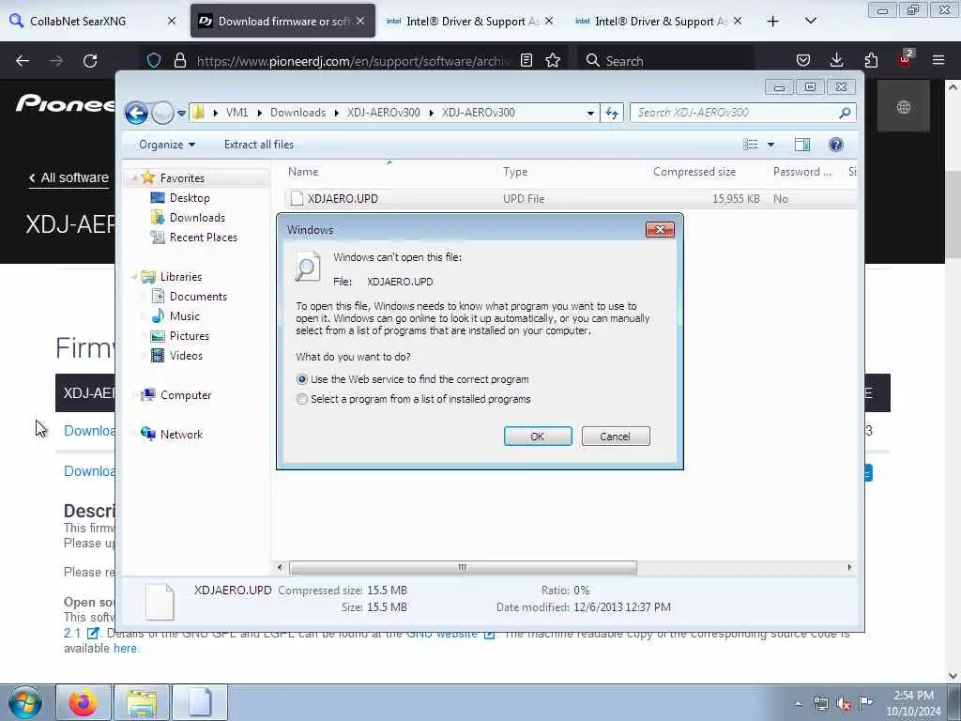
Task: Open view options dropdown arrow
Action: (771, 145)
